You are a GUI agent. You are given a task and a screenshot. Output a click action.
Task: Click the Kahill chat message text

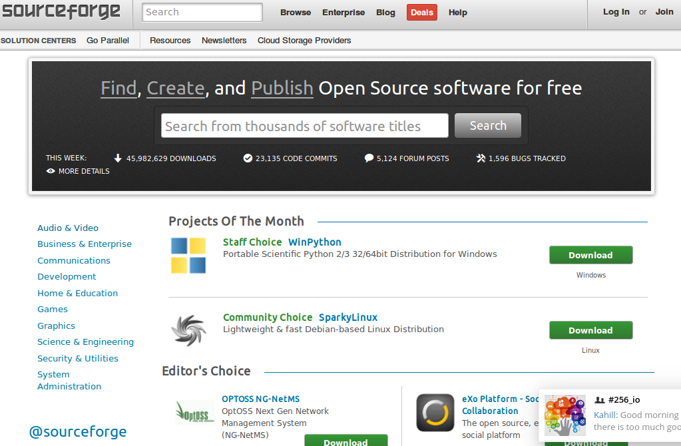click(636, 421)
